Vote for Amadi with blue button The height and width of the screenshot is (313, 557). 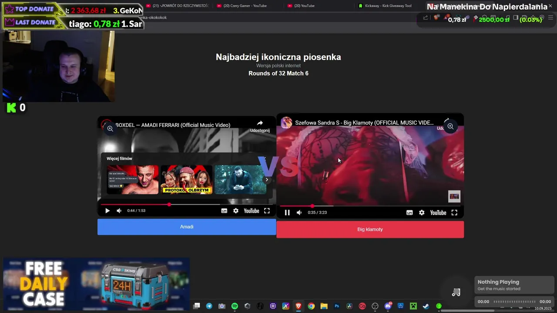(187, 227)
